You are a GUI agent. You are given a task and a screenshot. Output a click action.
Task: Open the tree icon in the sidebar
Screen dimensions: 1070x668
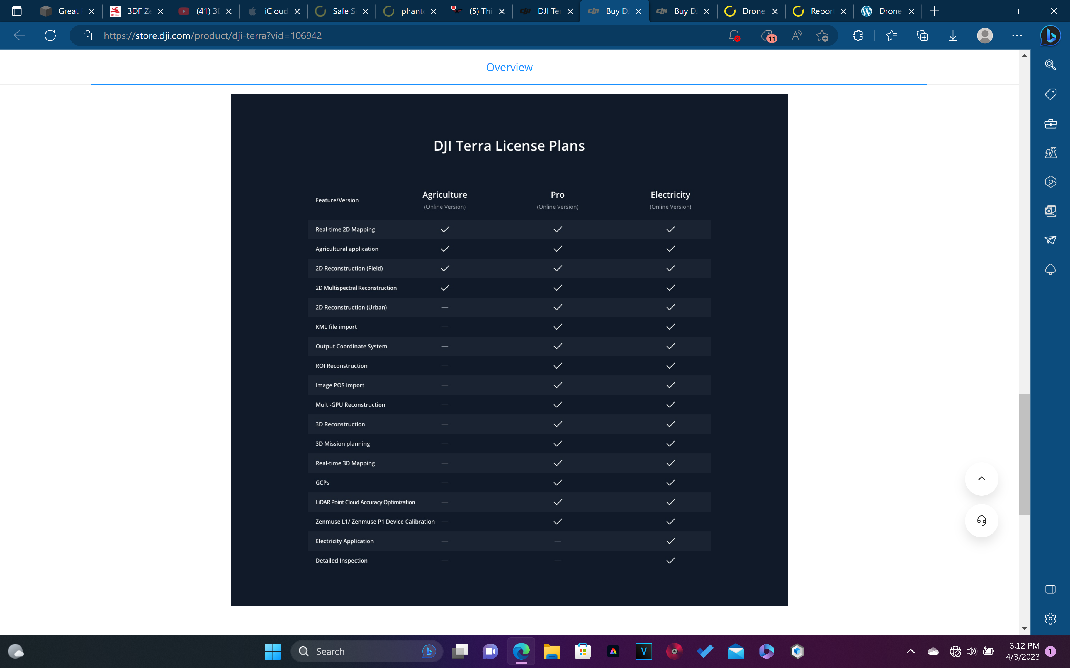[1050, 269]
